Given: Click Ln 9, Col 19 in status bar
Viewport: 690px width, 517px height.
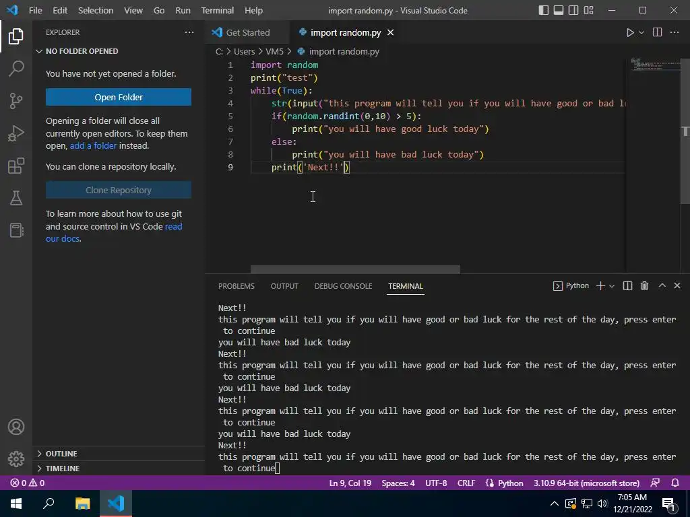Looking at the screenshot, I should point(350,483).
